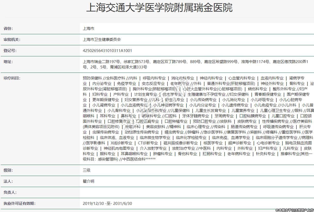Click the 地址 row label
Screen dimensions: 314x212
pos(8,62)
